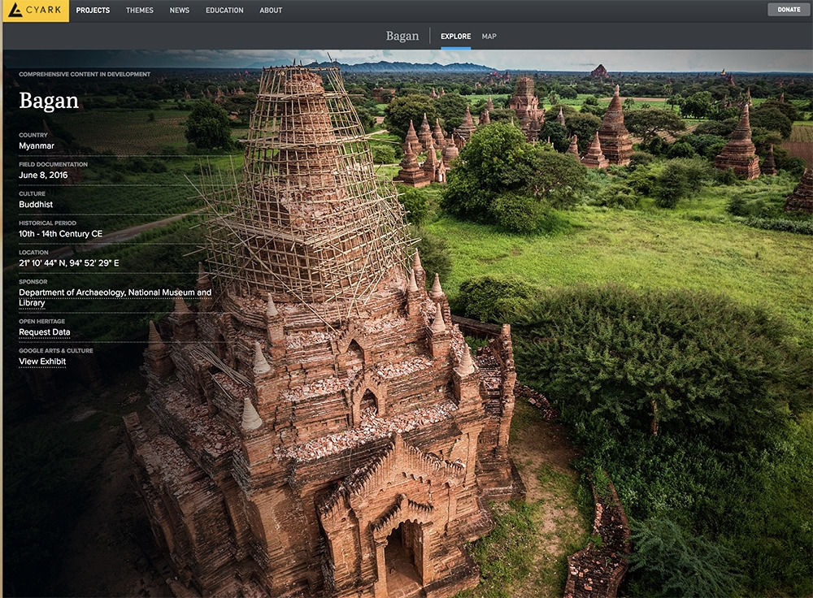Image resolution: width=813 pixels, height=598 pixels.
Task: Open the Request Data link
Action: (45, 332)
